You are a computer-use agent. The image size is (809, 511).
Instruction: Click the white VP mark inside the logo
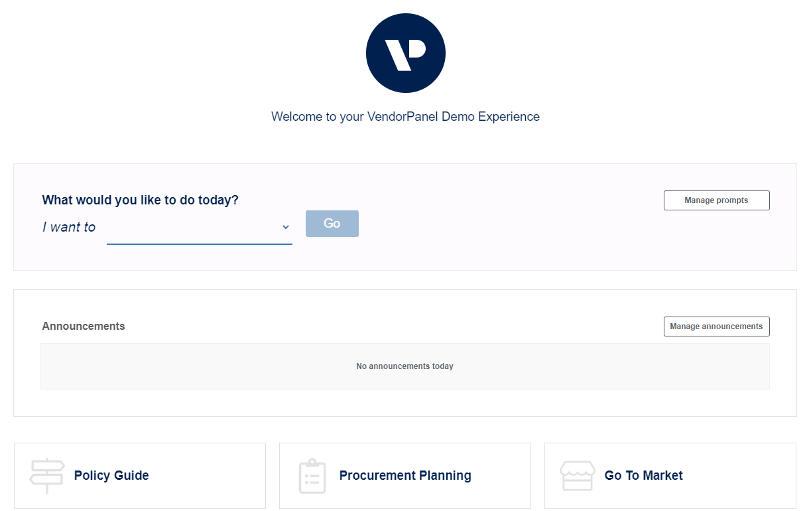pos(405,54)
